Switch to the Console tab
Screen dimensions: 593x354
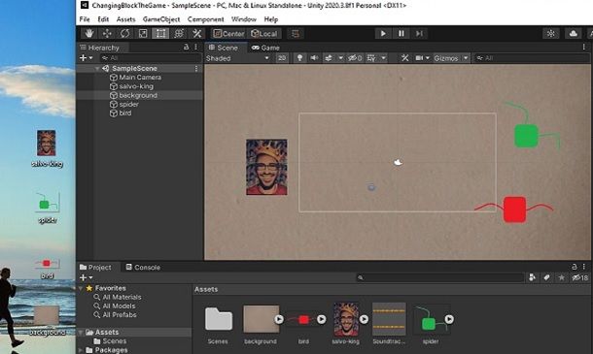tap(143, 268)
